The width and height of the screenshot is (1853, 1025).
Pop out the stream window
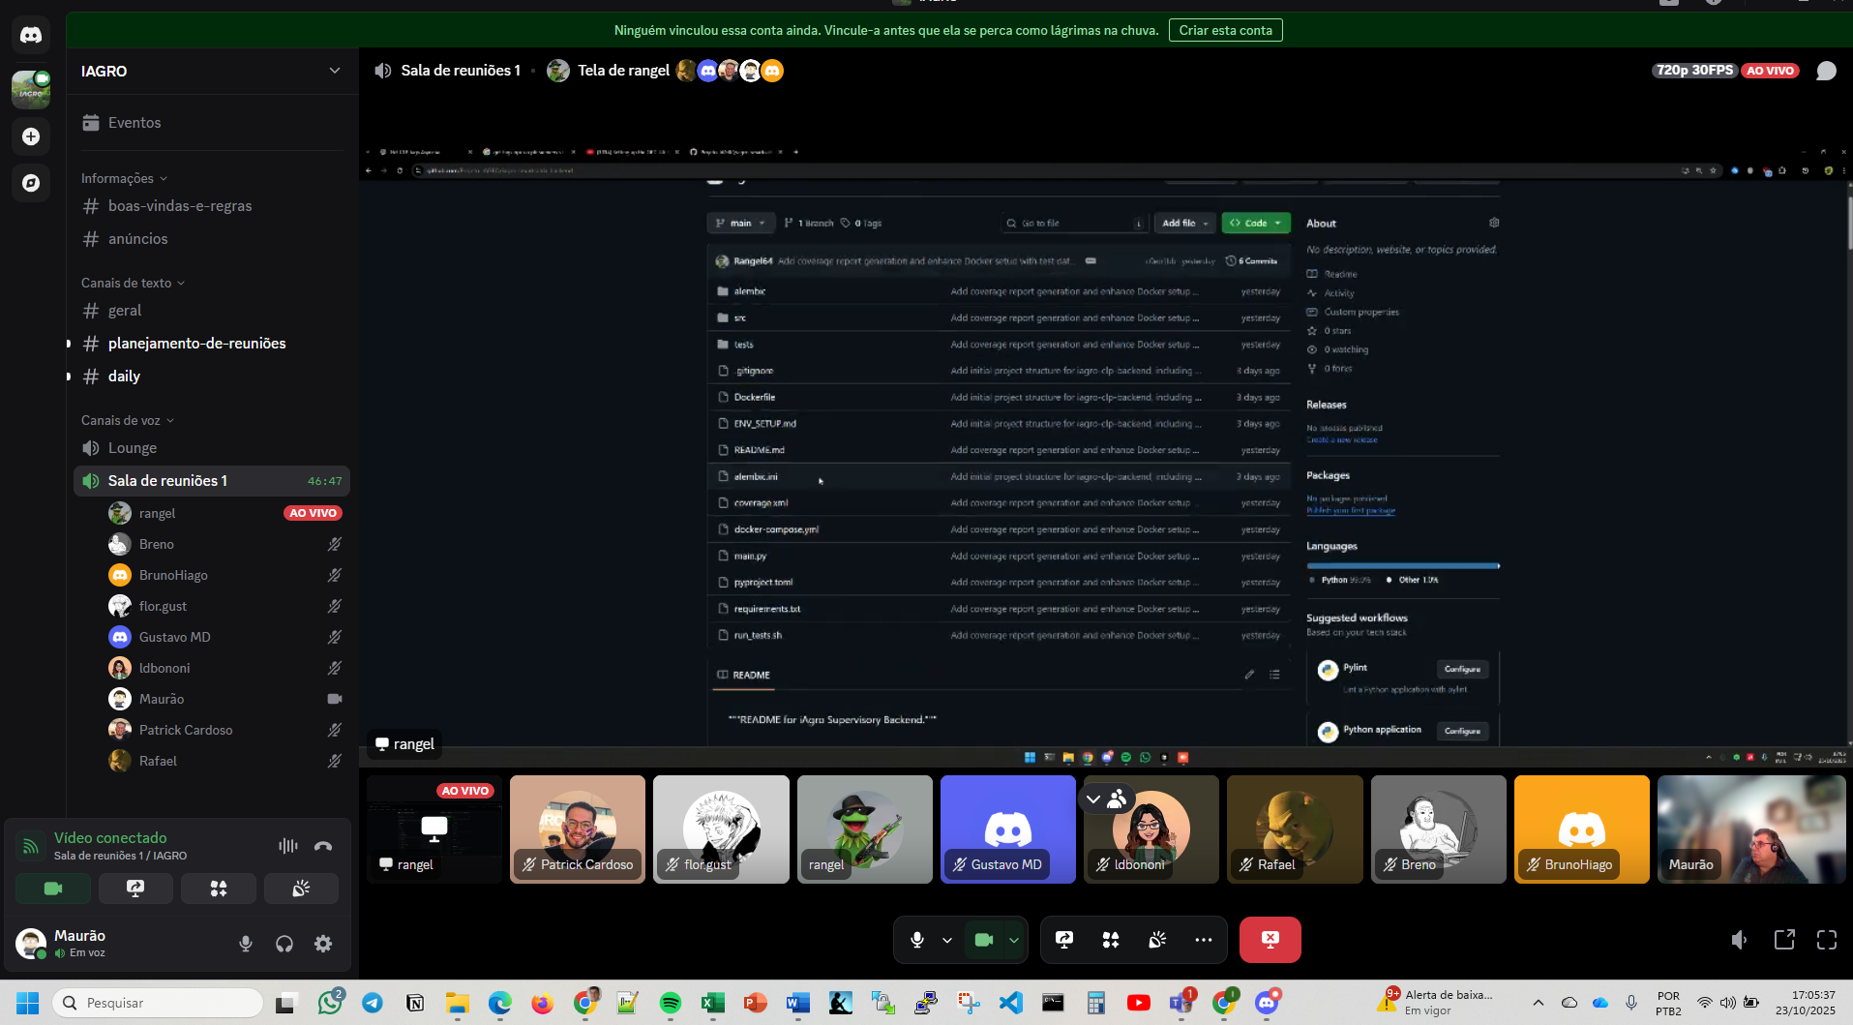pos(1784,939)
